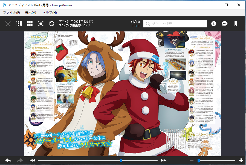Open the 表示(V) menu
This screenshot has height=165, width=246.
tap(31, 13)
